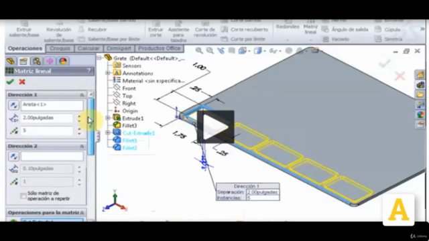Collapse the Dirección 1 section
This screenshot has height=241, width=429.
coord(82,95)
